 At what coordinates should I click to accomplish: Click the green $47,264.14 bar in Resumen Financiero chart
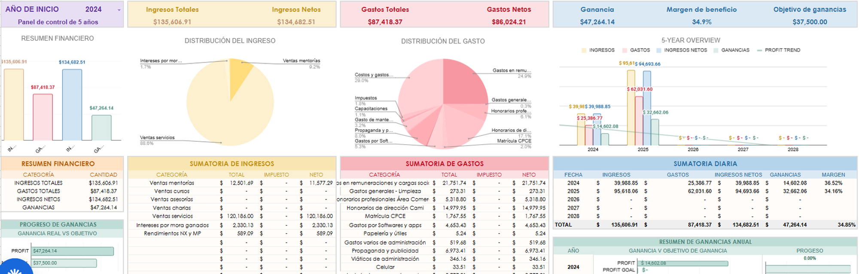pos(101,128)
